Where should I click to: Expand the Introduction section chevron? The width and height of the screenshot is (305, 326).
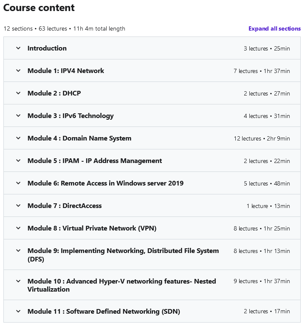[18, 48]
